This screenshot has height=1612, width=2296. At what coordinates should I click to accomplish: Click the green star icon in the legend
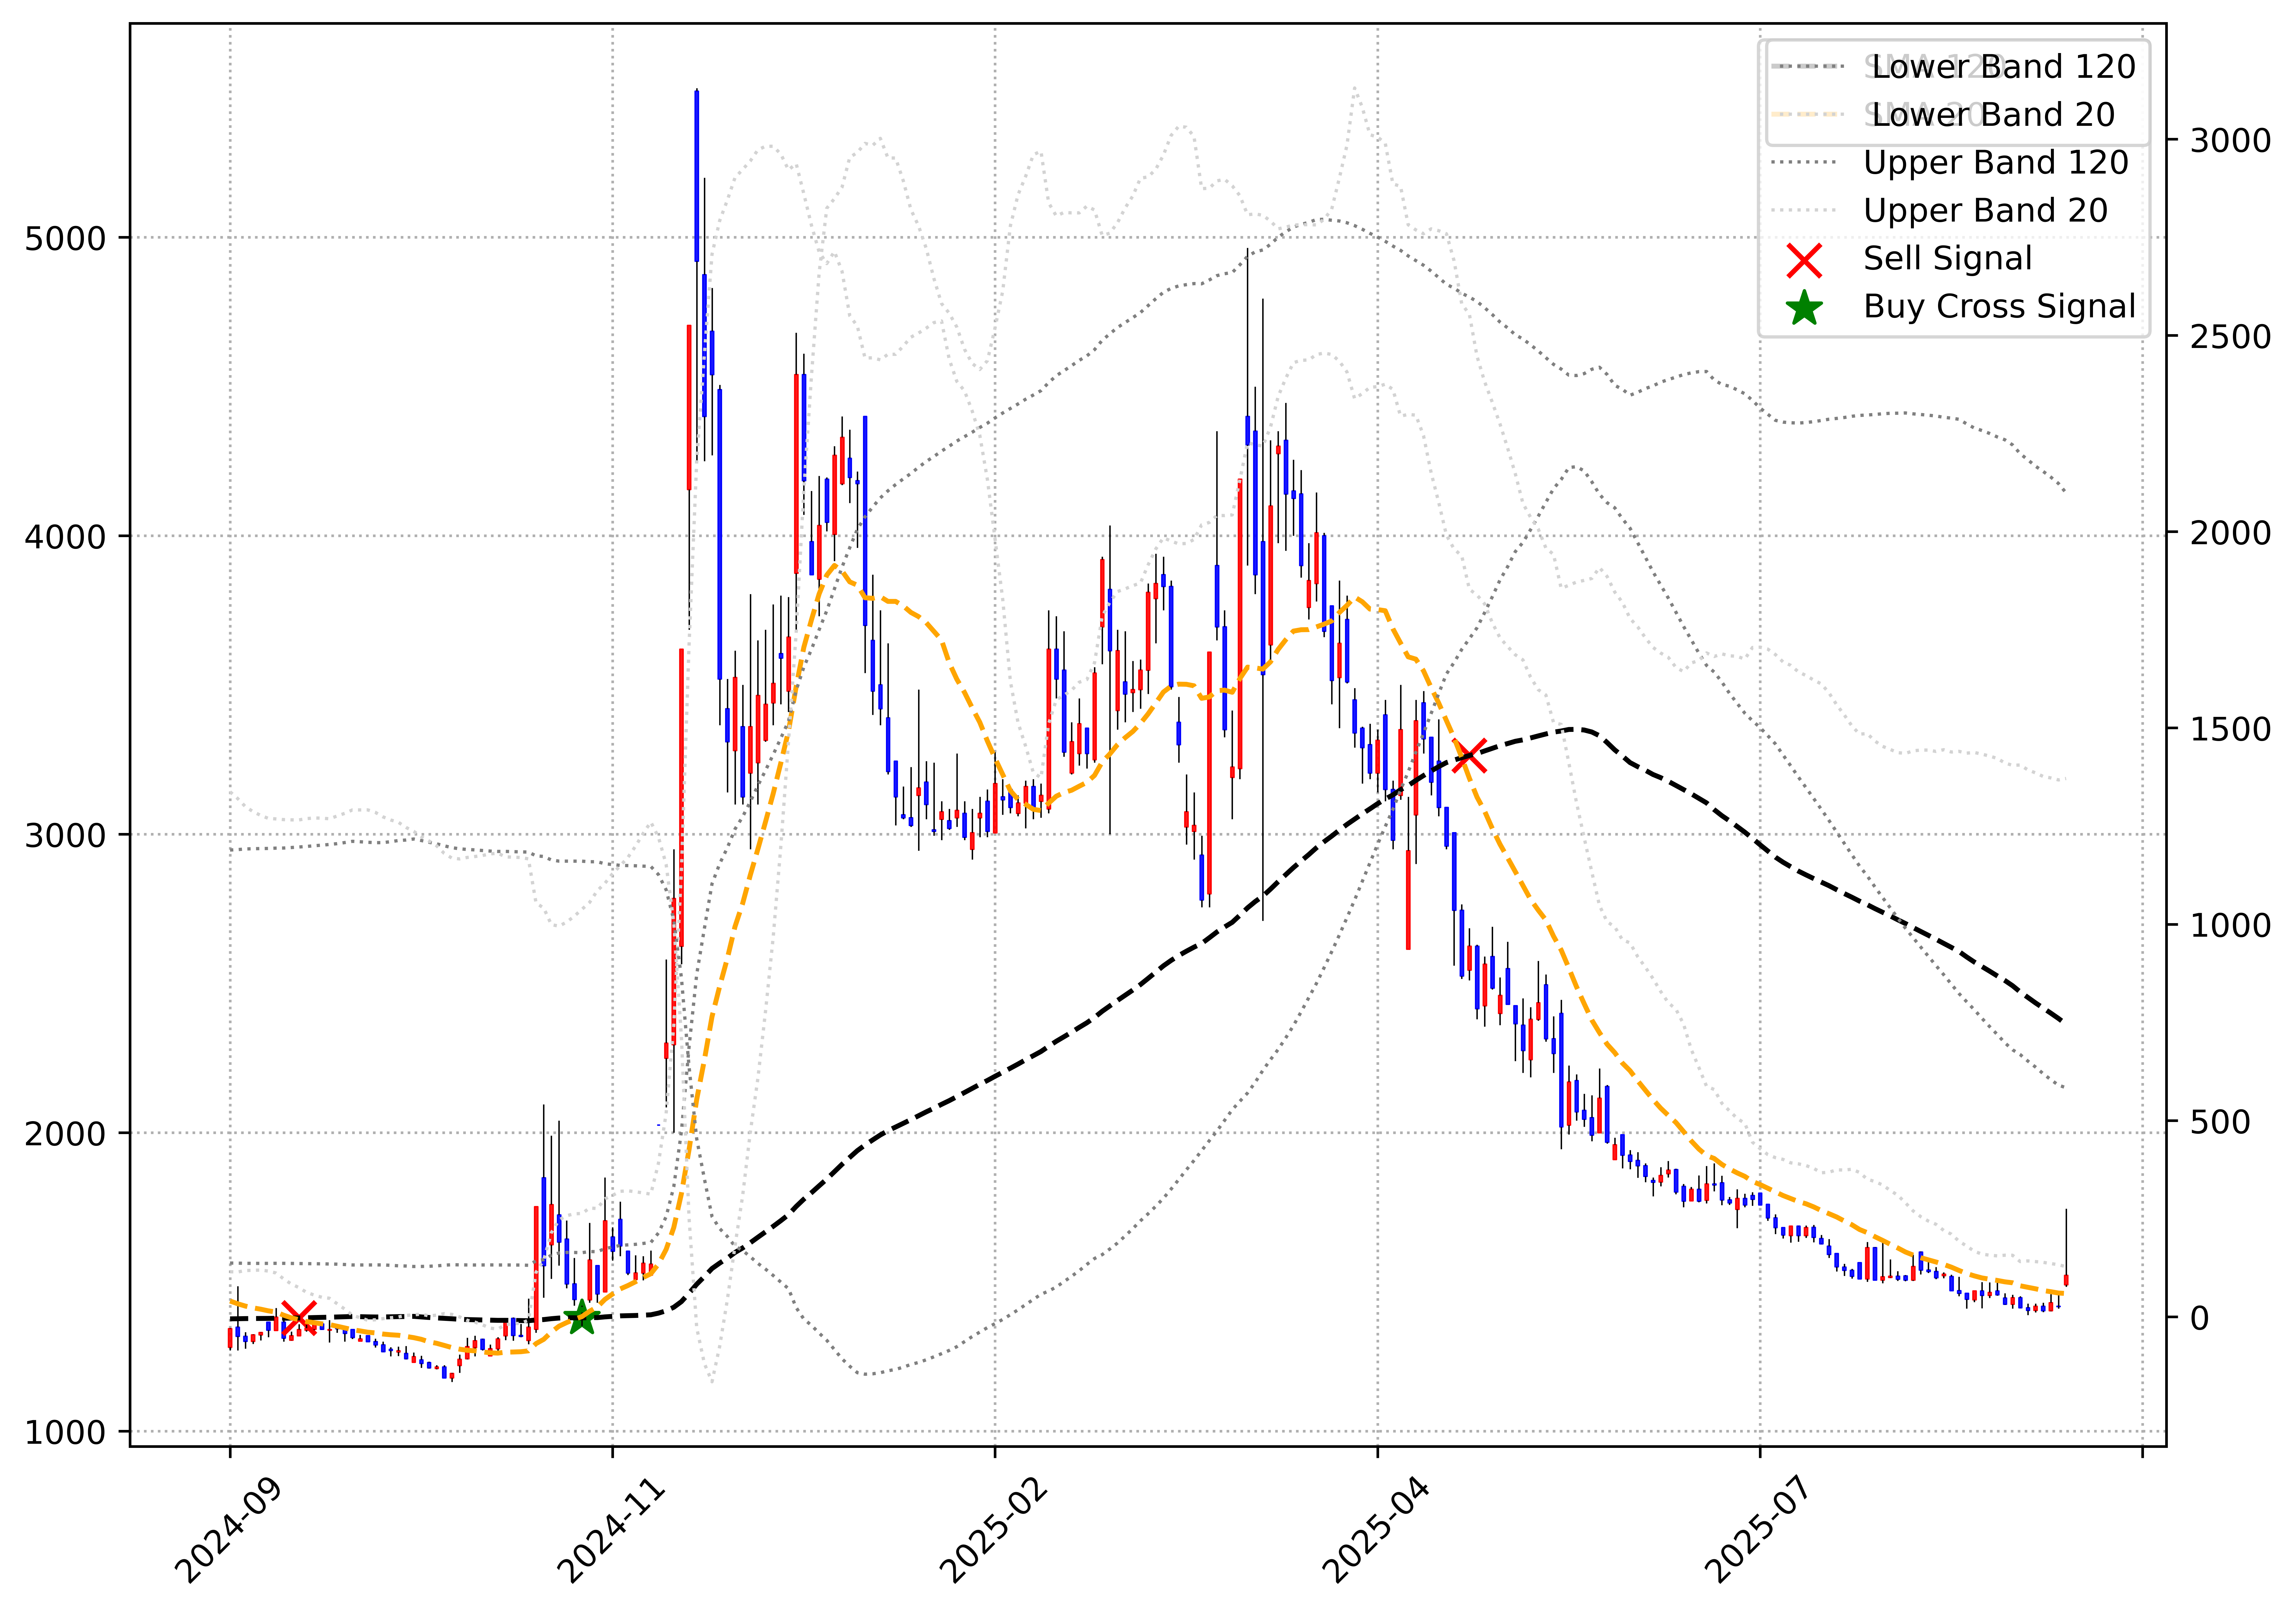1804,308
